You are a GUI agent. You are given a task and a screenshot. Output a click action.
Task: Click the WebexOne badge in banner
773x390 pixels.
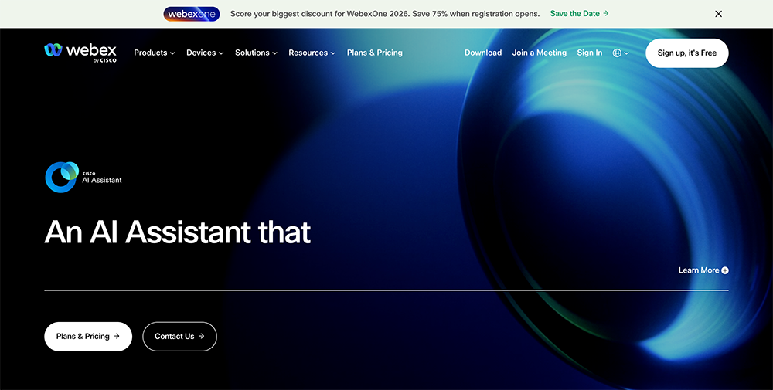(x=192, y=14)
